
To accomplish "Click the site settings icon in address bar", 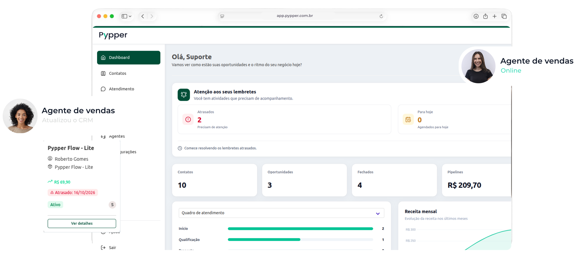I will [x=222, y=16].
